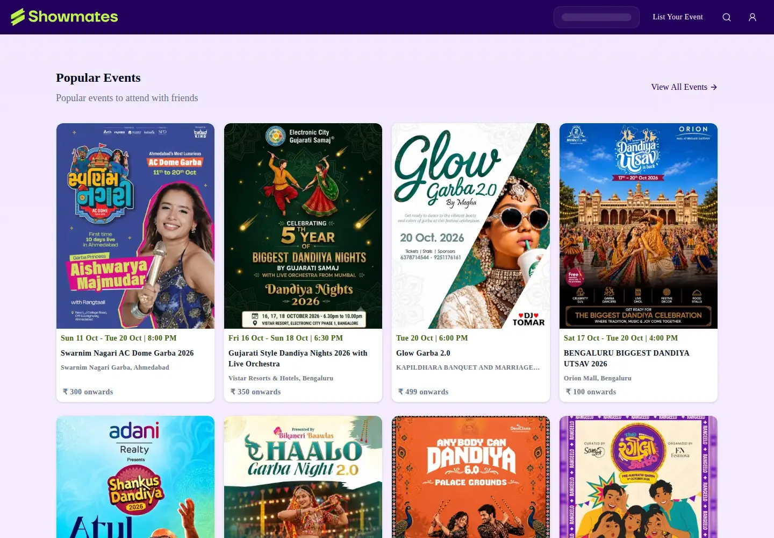Open the View All Events link
The image size is (774, 538).
click(684, 87)
